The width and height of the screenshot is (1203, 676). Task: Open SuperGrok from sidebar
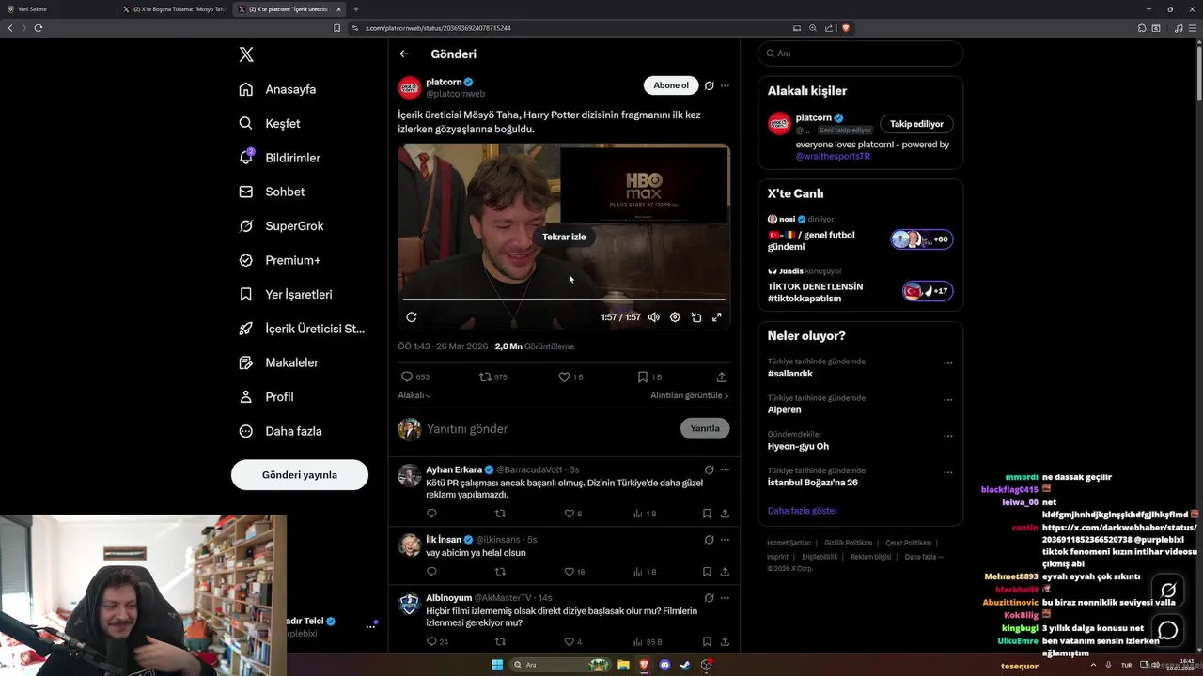coord(281,226)
